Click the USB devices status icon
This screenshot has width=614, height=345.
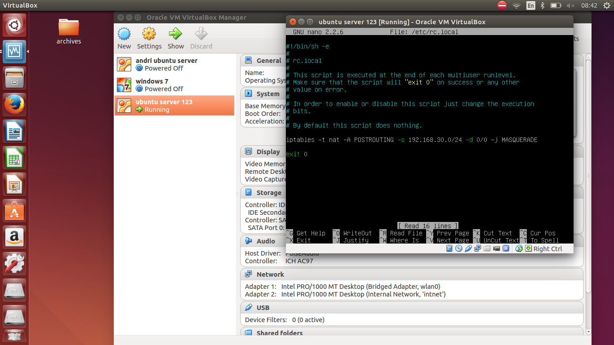(468, 248)
